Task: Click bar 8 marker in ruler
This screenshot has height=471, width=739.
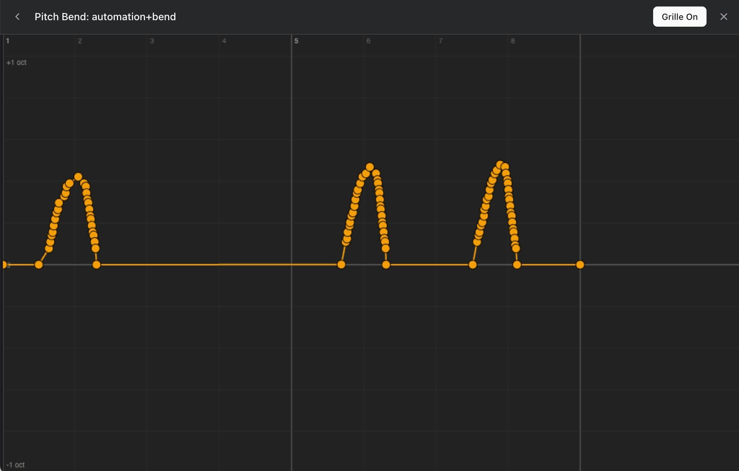Action: click(513, 41)
